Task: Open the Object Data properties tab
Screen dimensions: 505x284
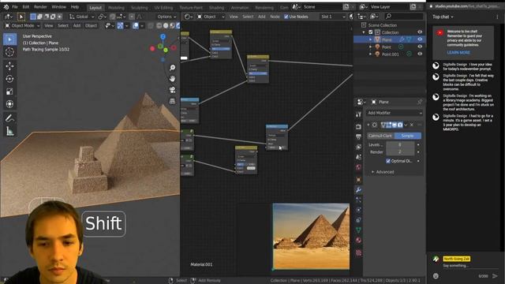Action: (x=358, y=230)
